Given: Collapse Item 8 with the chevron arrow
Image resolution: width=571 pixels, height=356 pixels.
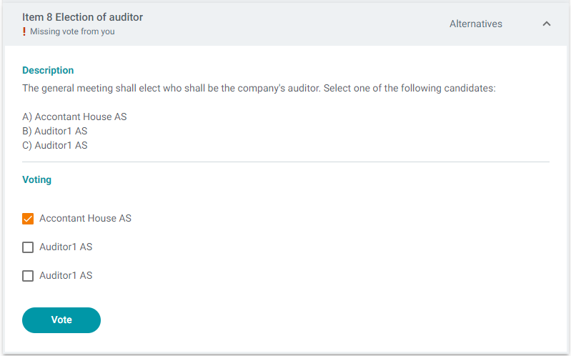Looking at the screenshot, I should 546,24.
